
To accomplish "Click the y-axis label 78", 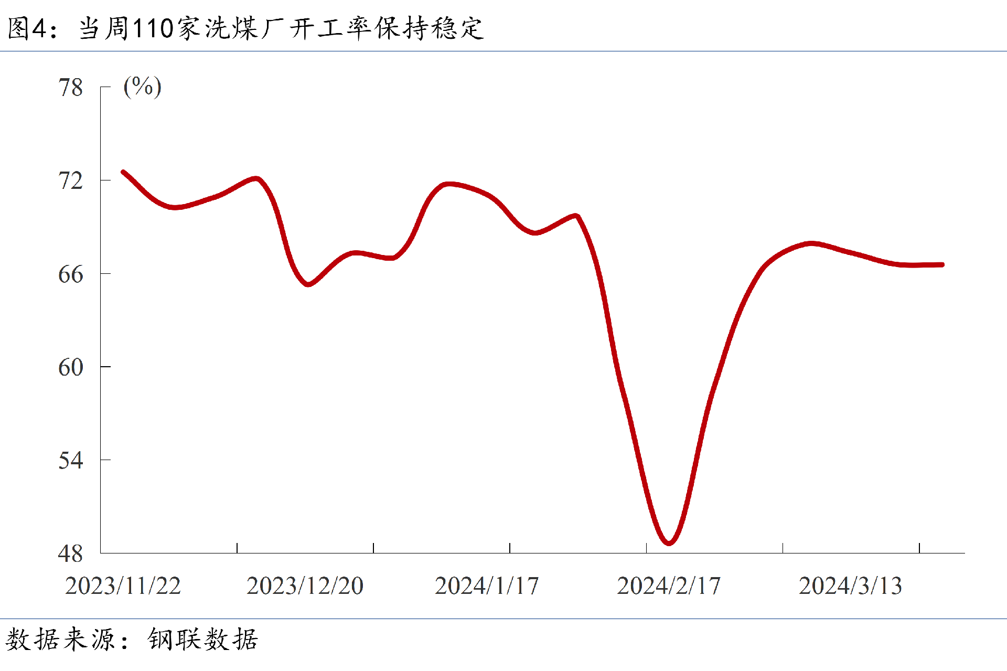I will 71,88.
